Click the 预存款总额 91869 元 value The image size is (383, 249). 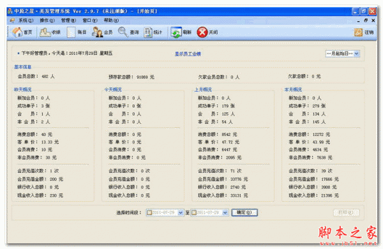[131, 77]
